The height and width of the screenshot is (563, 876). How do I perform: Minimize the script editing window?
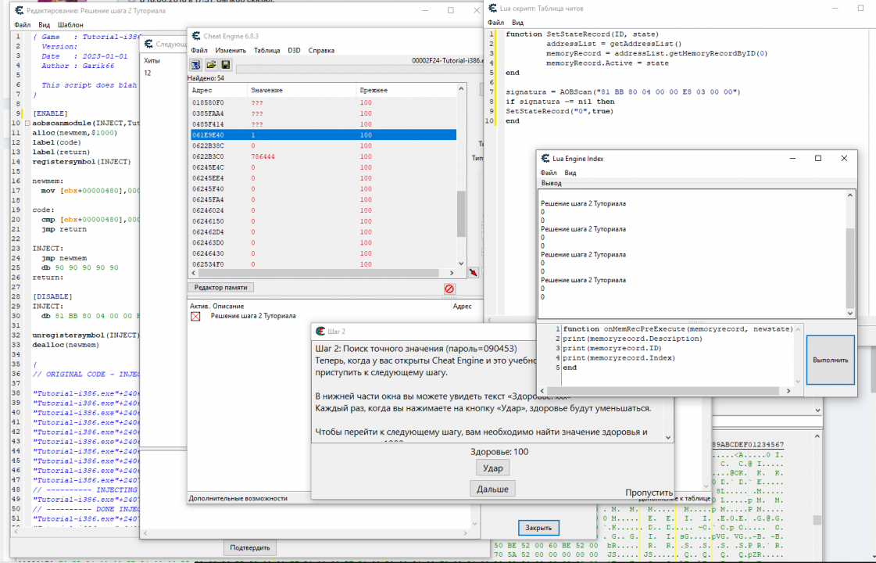[x=424, y=11]
